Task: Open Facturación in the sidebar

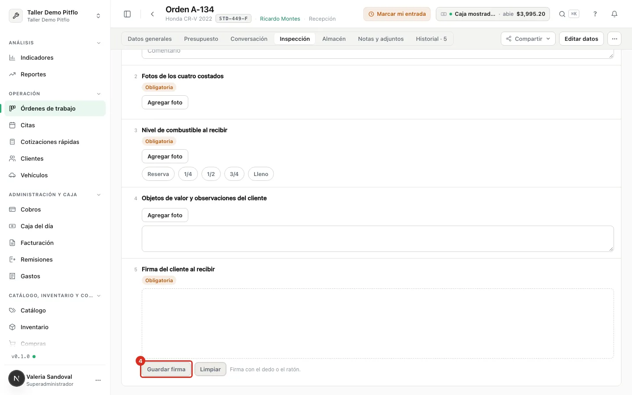Action: coord(55,243)
